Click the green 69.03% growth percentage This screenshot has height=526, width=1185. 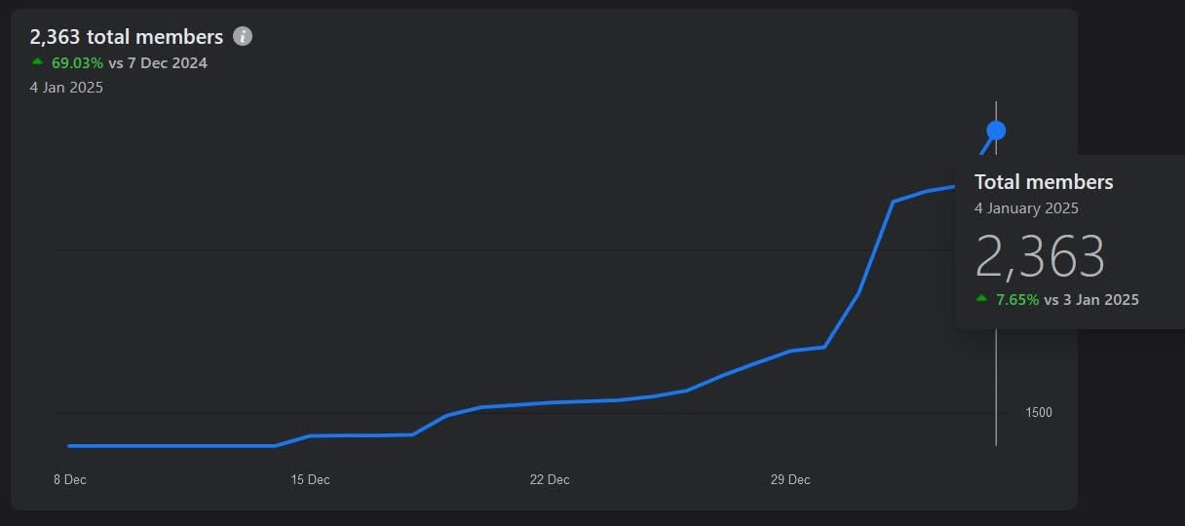[x=77, y=63]
